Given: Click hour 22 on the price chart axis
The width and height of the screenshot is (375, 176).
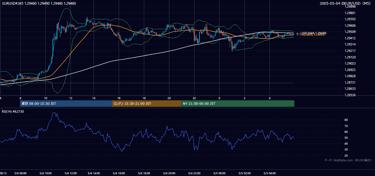Looking at the screenshot, I should [194, 98].
